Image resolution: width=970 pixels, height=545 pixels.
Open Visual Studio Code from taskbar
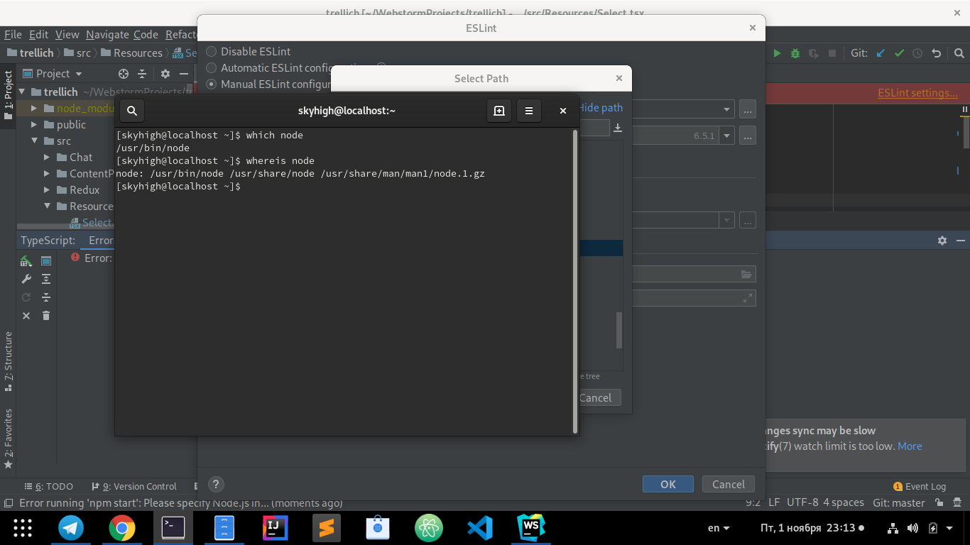pos(480,528)
